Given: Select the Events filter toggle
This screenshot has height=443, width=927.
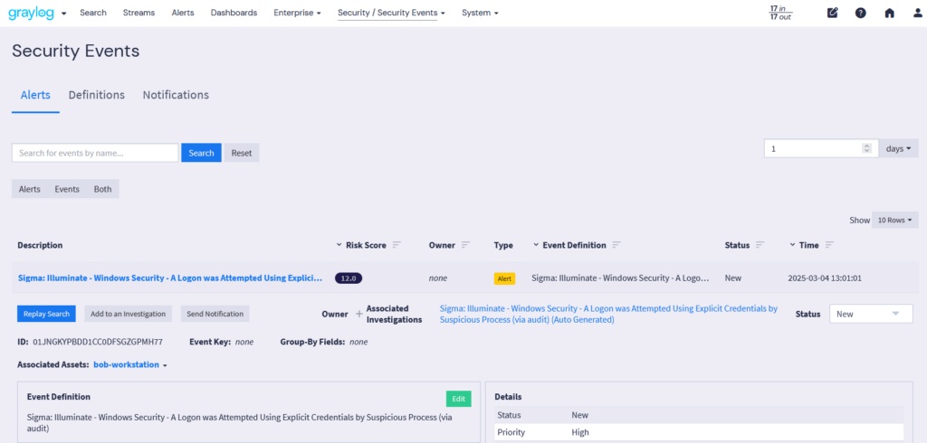Looking at the screenshot, I should (x=67, y=189).
